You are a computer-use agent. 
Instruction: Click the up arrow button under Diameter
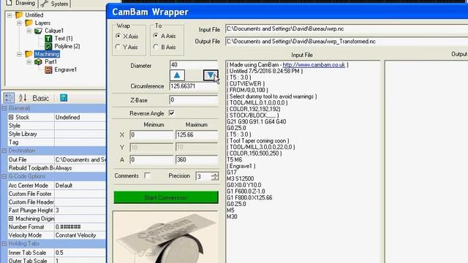[x=177, y=75]
